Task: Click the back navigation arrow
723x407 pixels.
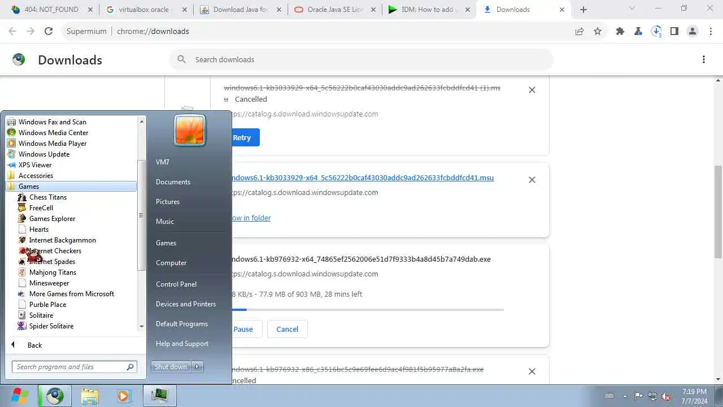Action: point(12,31)
